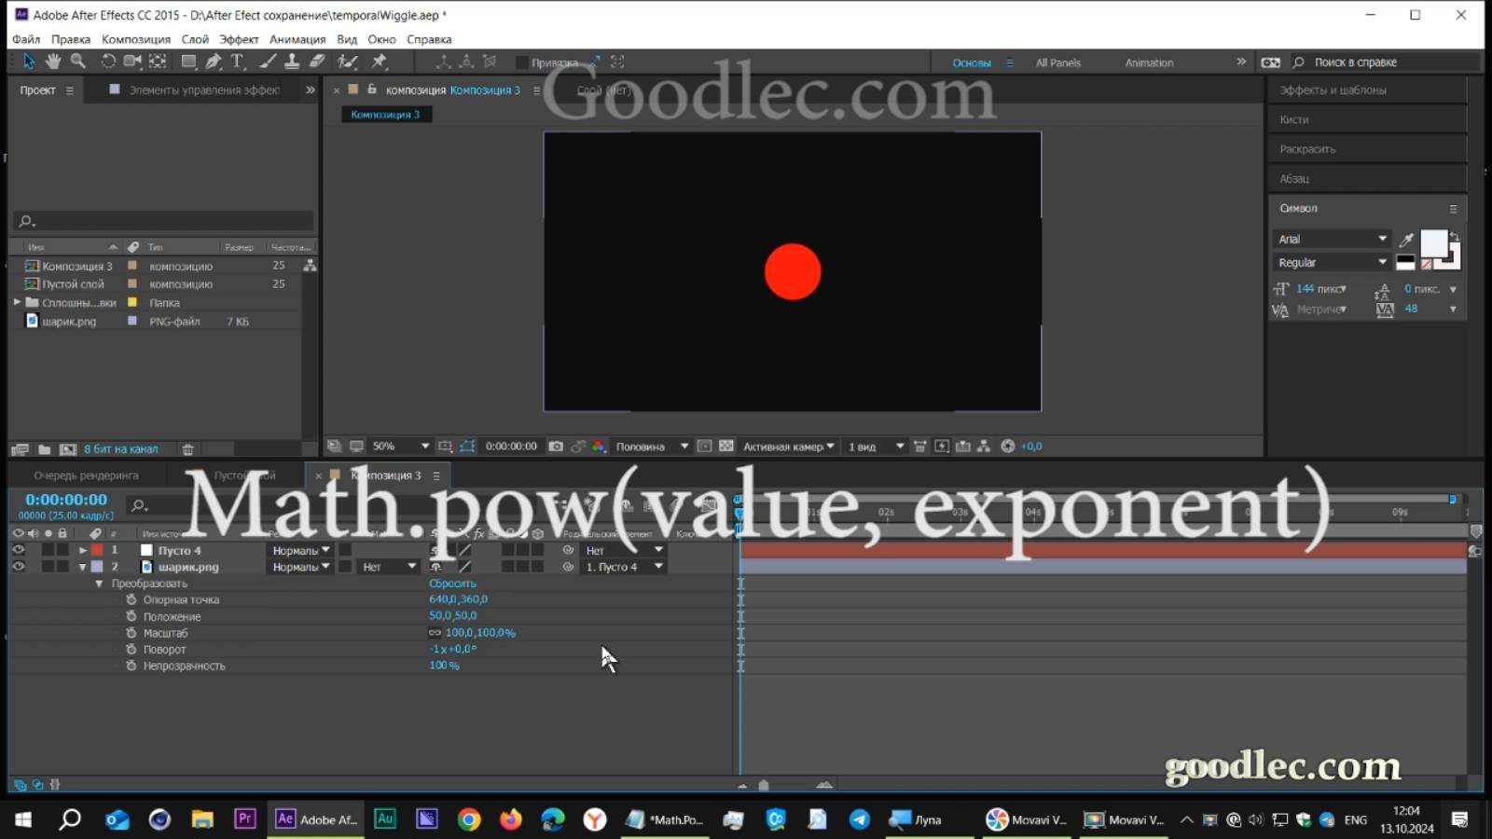Open the Эффект menu

pyautogui.click(x=239, y=39)
